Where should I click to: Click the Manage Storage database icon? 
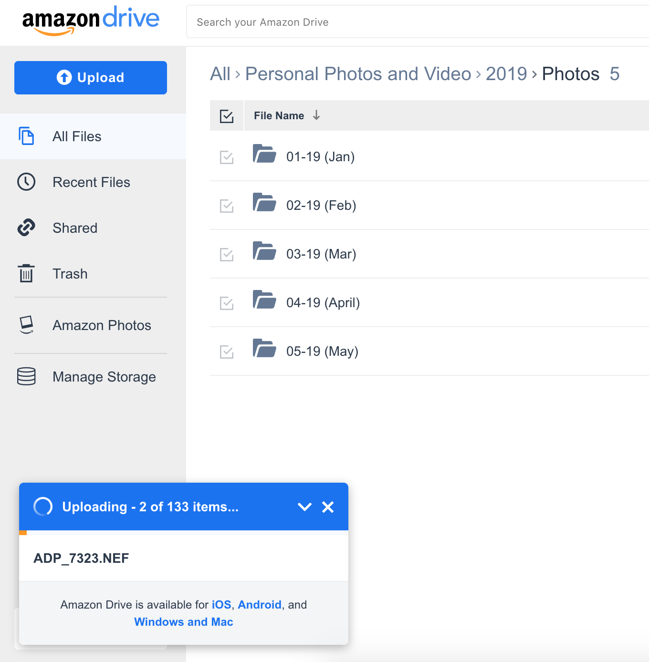pyautogui.click(x=26, y=376)
